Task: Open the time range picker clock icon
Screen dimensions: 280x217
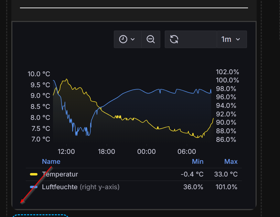Action: [123, 39]
